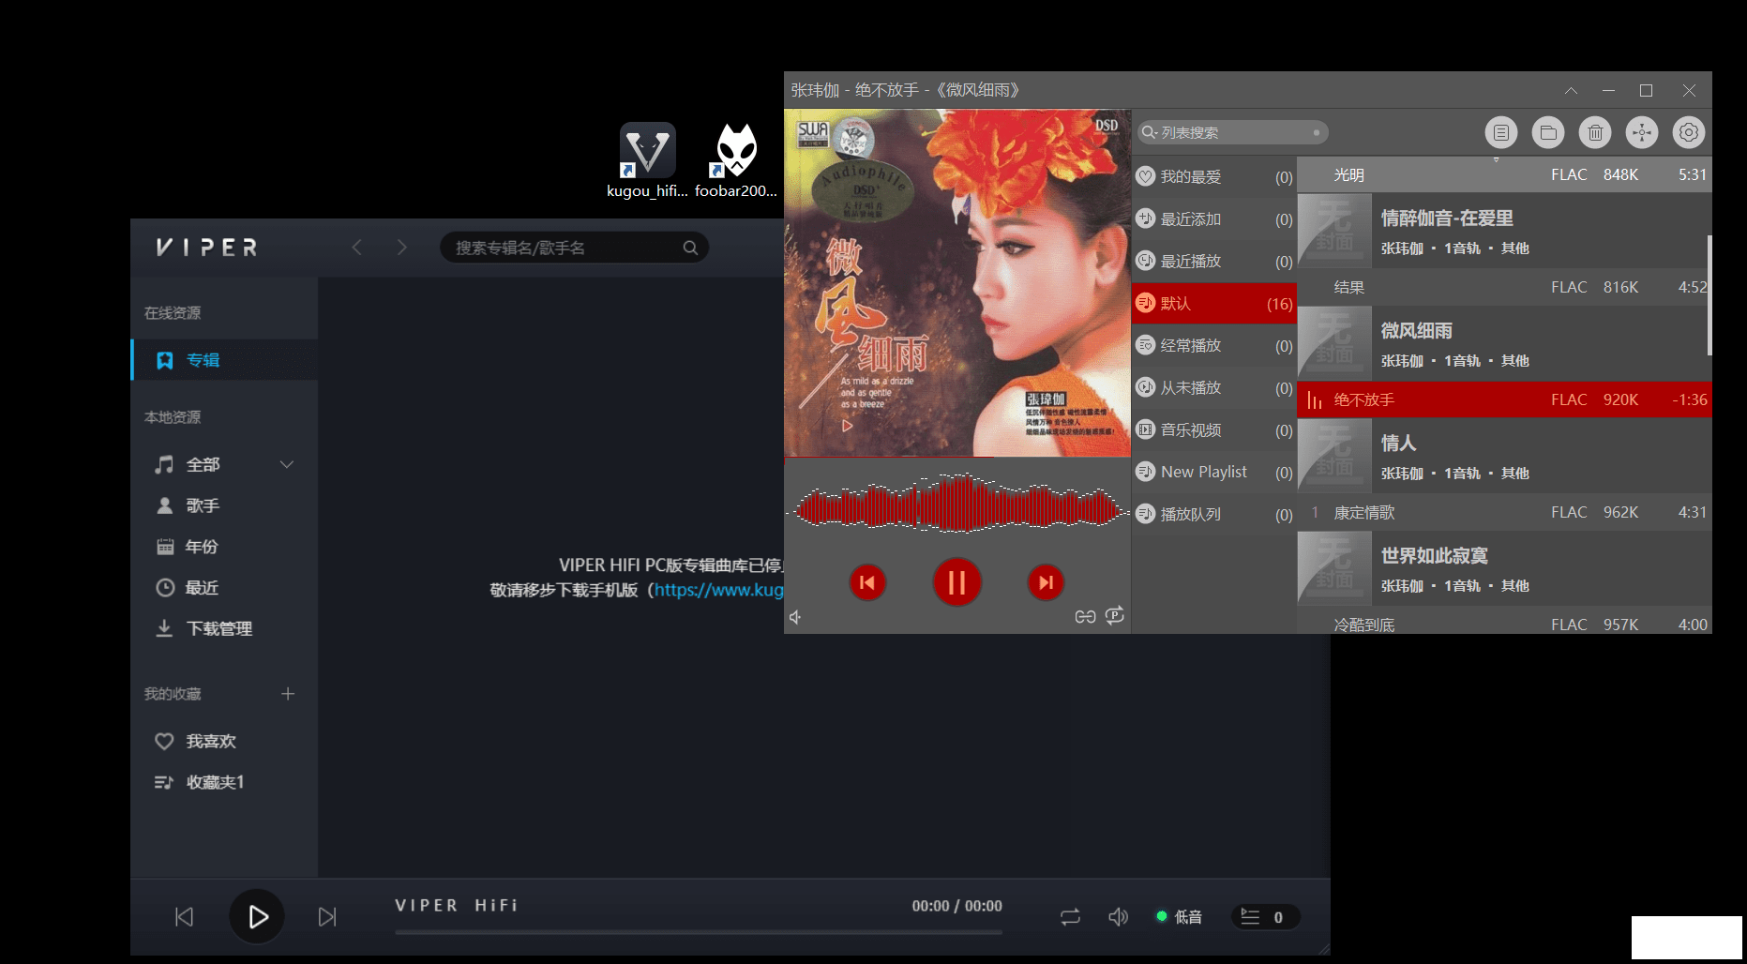Image resolution: width=1747 pixels, height=964 pixels.
Task: Toggle the 低音 sound effect button
Action: click(1180, 917)
